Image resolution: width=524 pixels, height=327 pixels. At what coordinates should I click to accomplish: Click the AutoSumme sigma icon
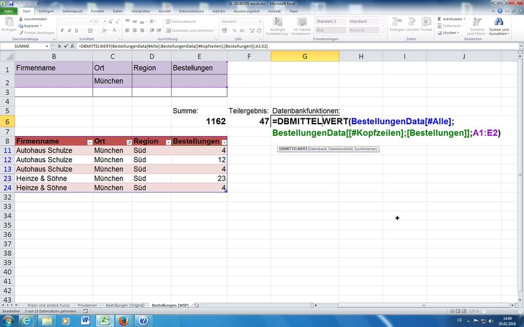tap(439, 19)
